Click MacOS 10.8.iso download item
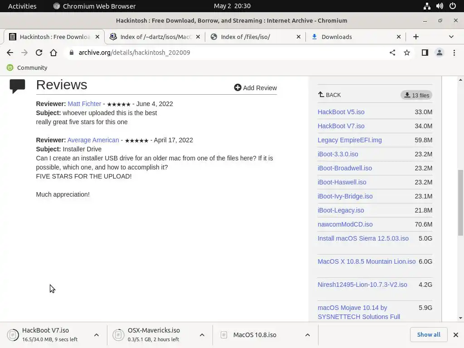This screenshot has height=348, width=464. tap(255, 335)
